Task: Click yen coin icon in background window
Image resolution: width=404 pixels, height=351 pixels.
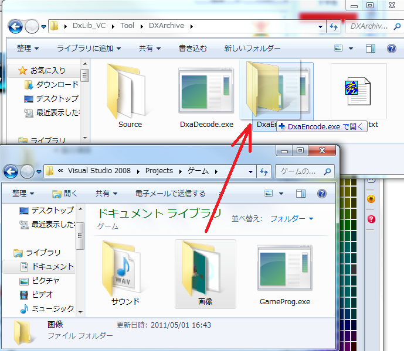Action: 371,199
